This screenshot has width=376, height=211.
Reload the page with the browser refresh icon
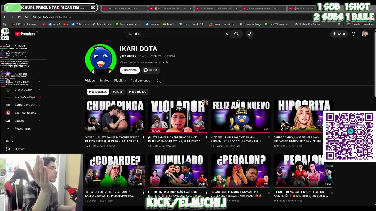[19, 17]
